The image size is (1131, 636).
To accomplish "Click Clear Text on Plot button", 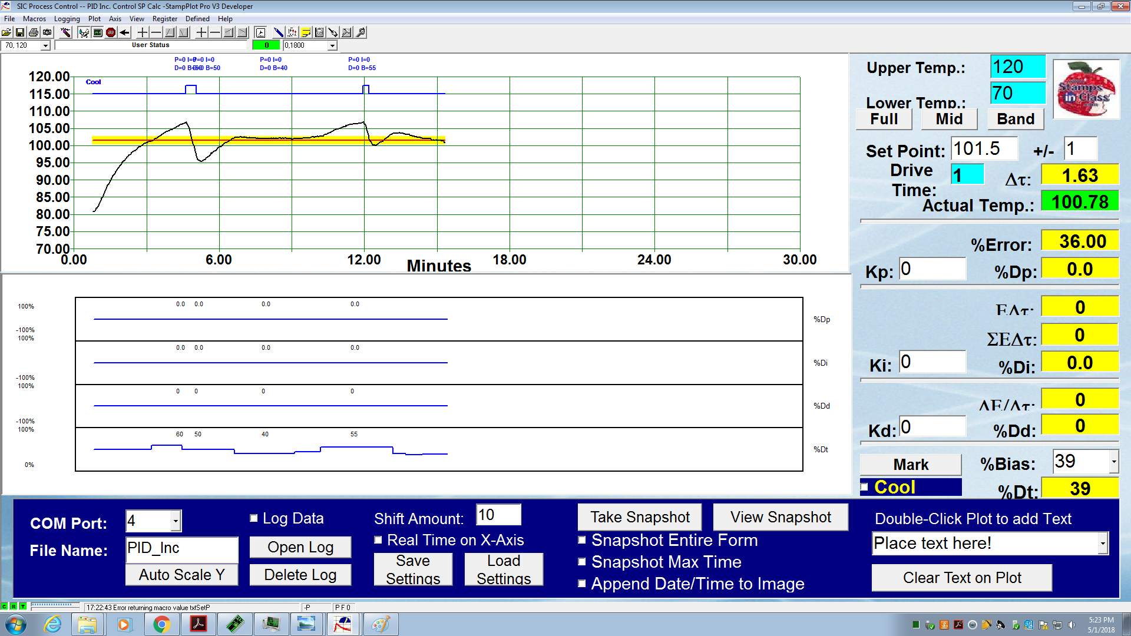I will (x=962, y=578).
